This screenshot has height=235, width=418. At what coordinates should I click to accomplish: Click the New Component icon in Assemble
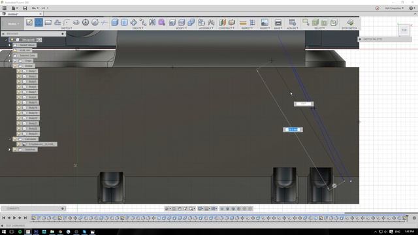click(x=202, y=22)
